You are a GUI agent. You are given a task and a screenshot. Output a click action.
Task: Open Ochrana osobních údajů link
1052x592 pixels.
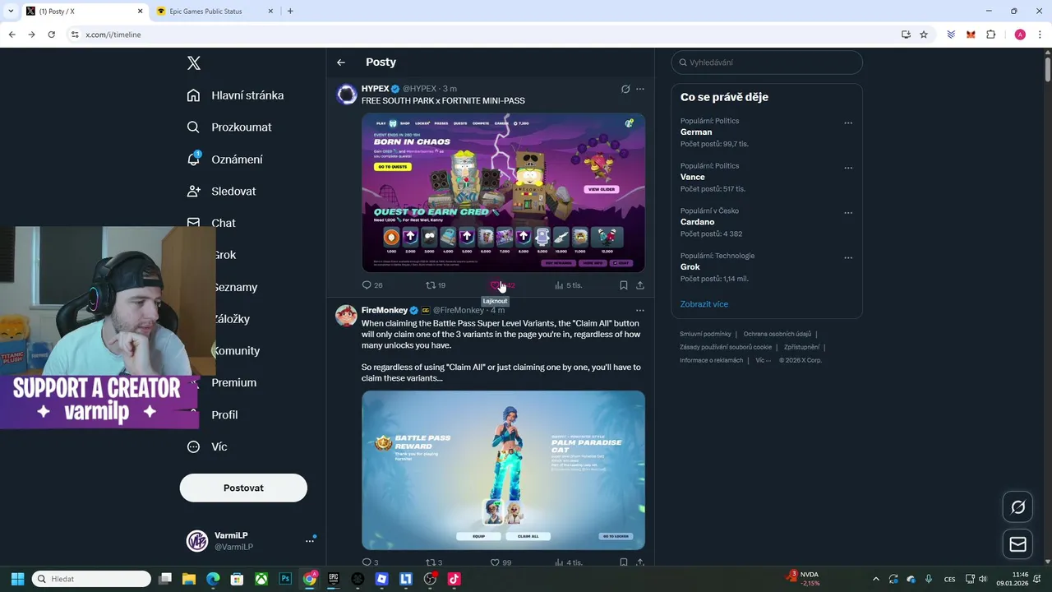click(777, 334)
